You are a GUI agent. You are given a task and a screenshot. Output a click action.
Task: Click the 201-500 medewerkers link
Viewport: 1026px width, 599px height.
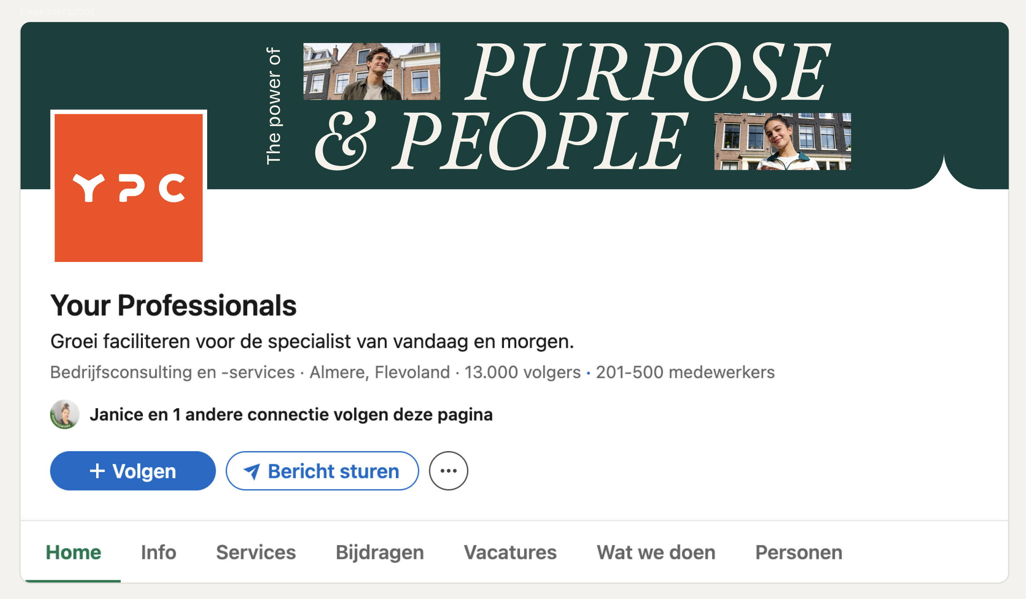pyautogui.click(x=685, y=372)
